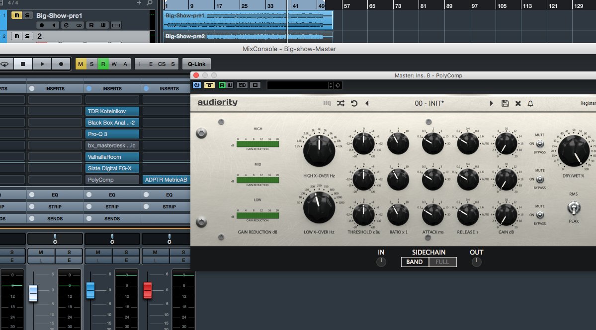Click the LOW X-OVER Hz knob
Screen dimensions: 596x330
(319, 207)
